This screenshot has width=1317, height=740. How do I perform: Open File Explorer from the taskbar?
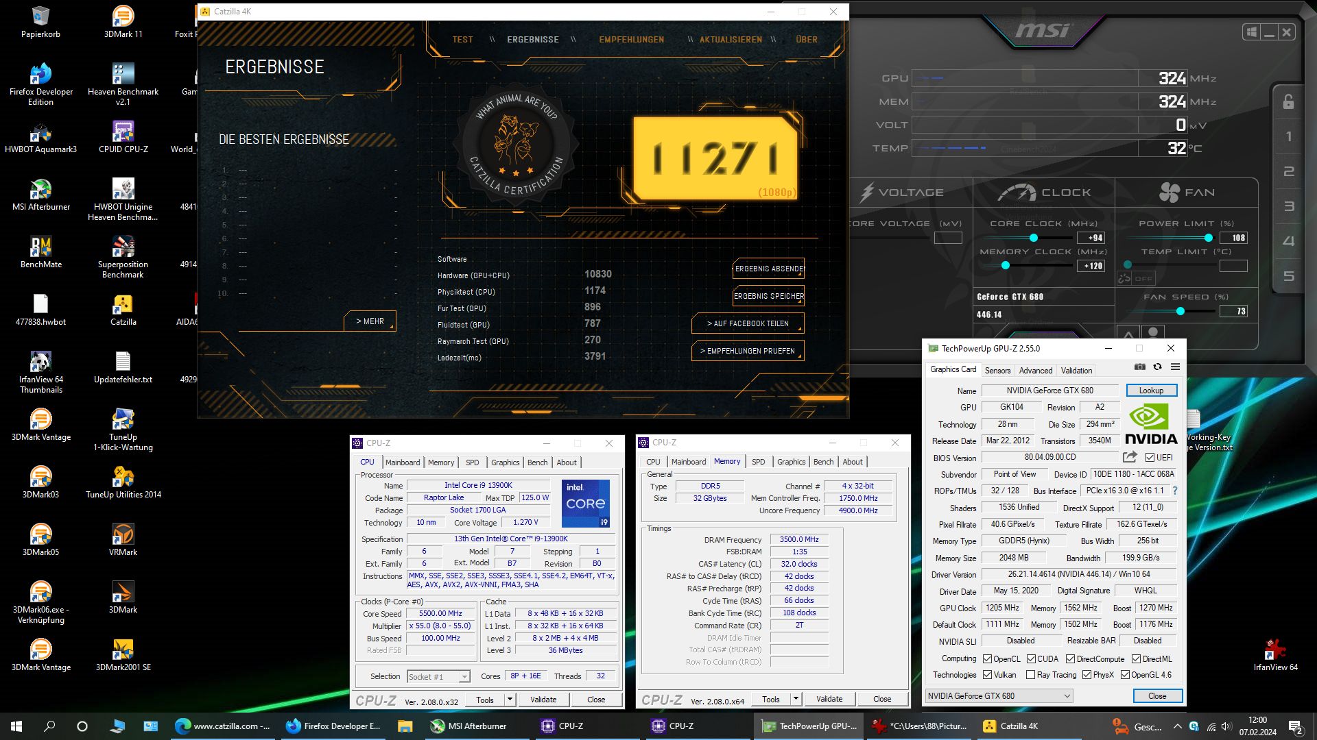tap(405, 726)
